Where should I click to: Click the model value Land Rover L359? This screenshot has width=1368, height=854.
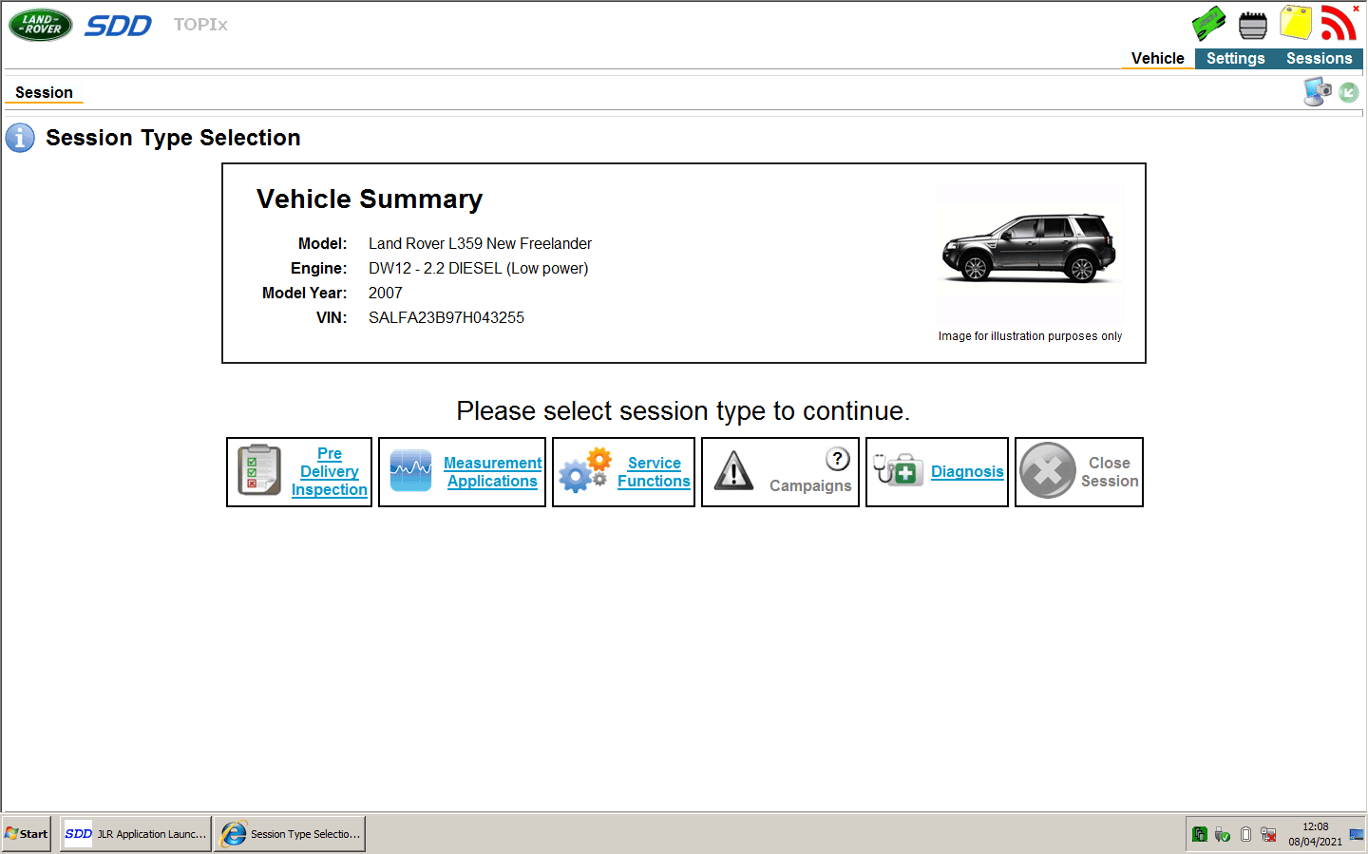coord(480,243)
